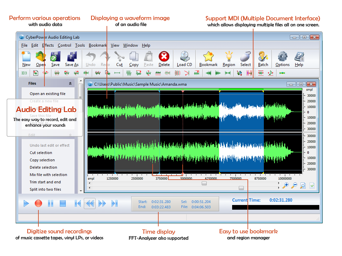Click 'Open an existing file' link
This screenshot has height=256, width=342.
click(47, 94)
